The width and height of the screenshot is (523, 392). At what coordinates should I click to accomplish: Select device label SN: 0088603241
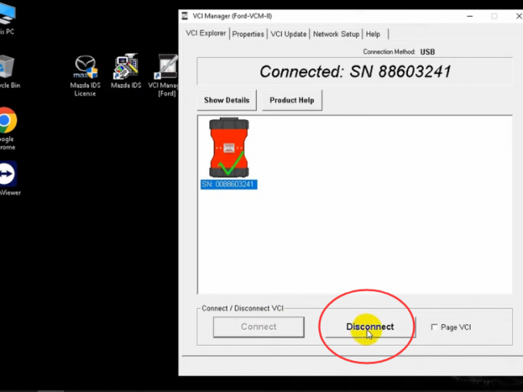(228, 184)
